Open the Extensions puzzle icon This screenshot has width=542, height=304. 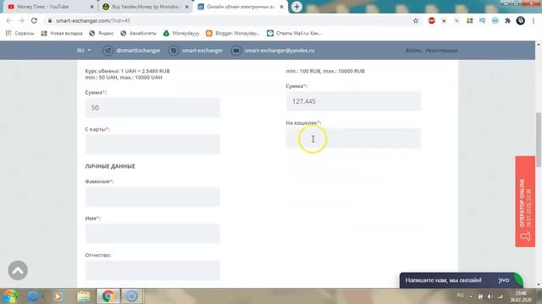click(508, 20)
